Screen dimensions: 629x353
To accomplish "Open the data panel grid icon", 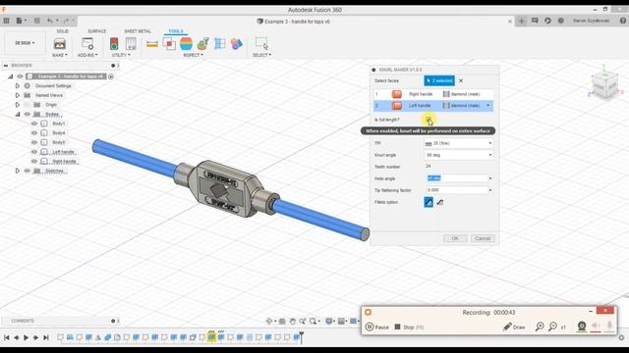I will (7, 21).
